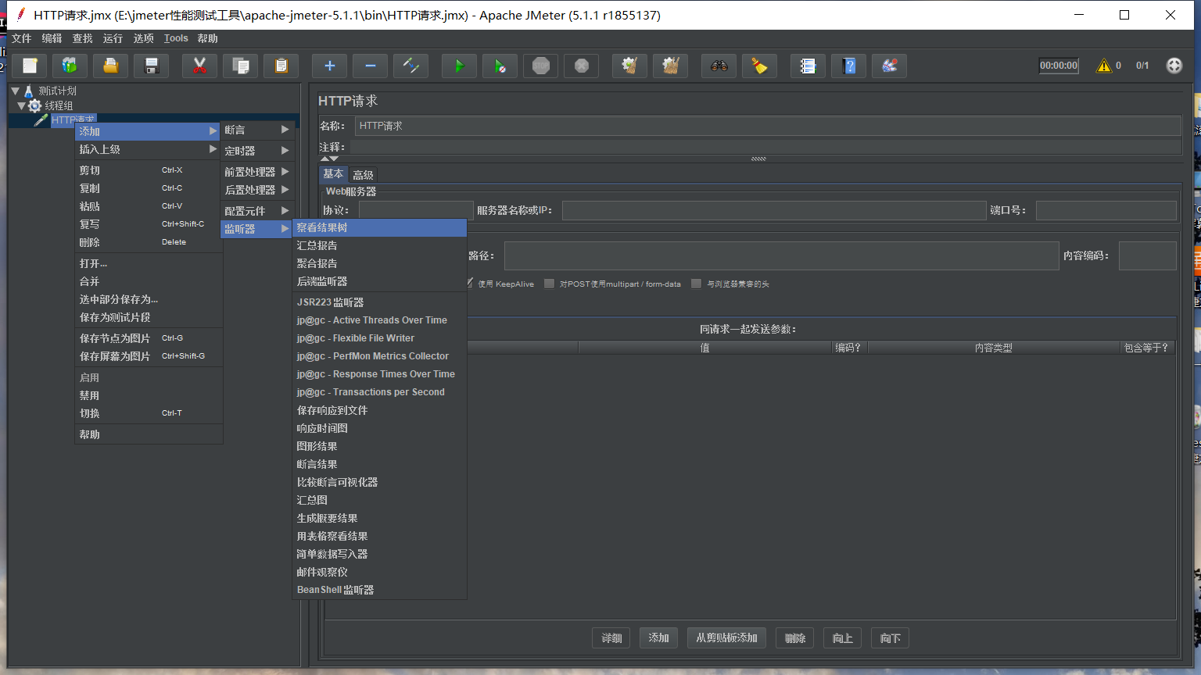Click the 删除 button below the parameter table
Viewport: 1201px width, 675px height.
pyautogui.click(x=795, y=638)
